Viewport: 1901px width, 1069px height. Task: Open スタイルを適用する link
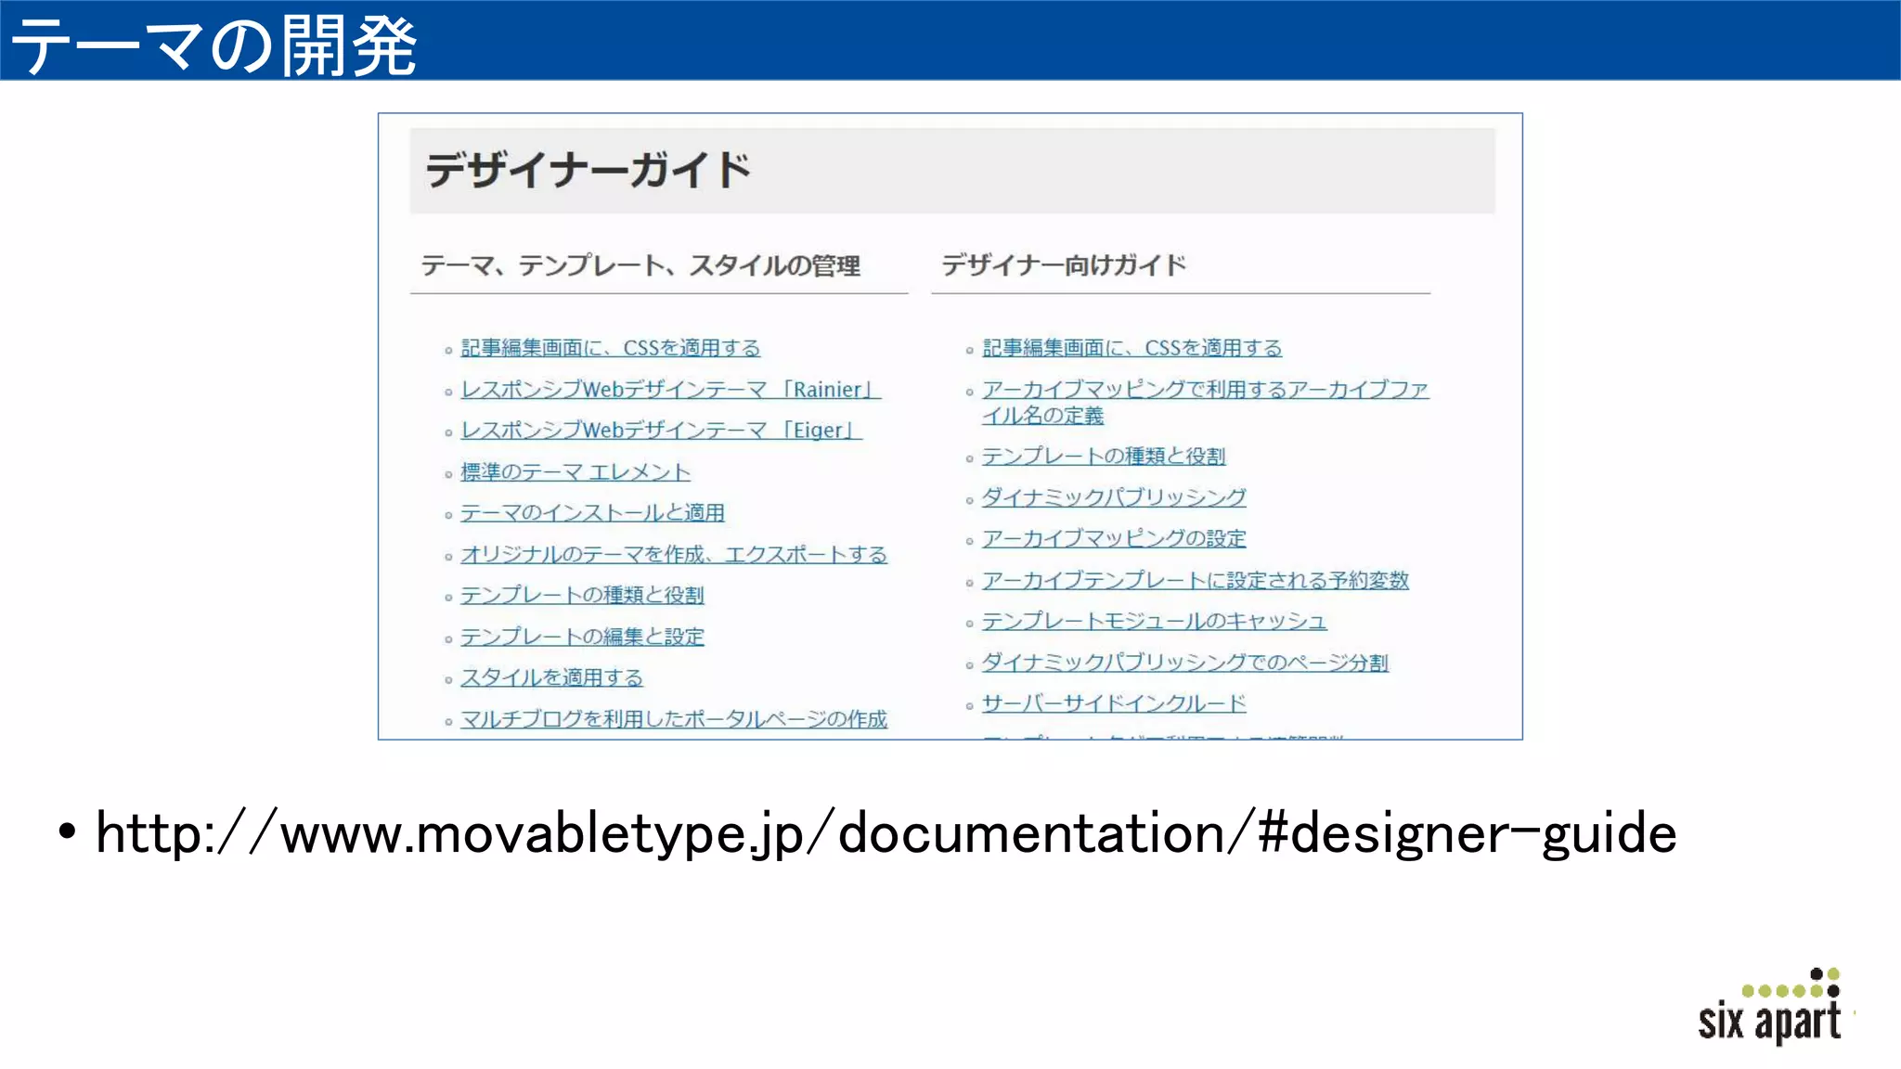click(x=551, y=677)
